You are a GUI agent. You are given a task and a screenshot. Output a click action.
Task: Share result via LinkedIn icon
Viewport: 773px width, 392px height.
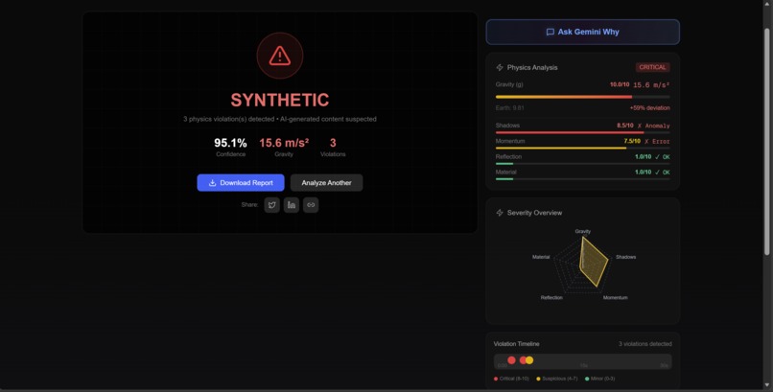coord(292,205)
